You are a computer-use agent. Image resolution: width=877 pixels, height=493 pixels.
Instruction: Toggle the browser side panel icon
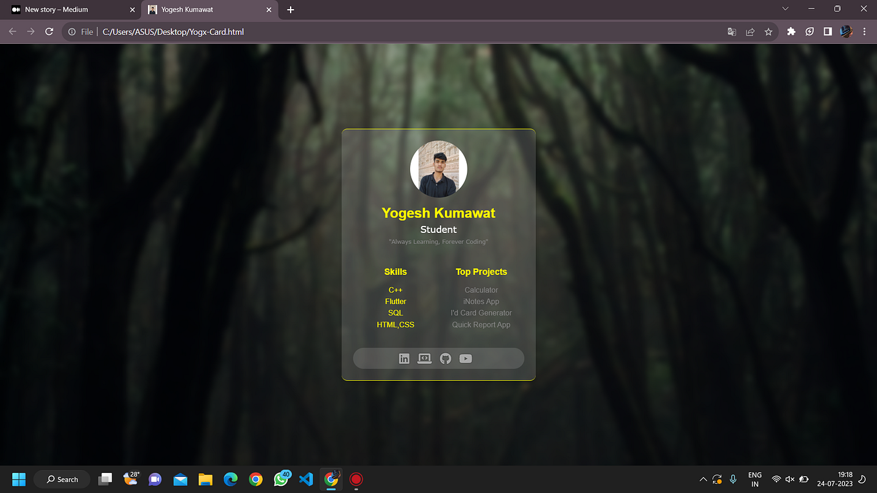(x=827, y=31)
